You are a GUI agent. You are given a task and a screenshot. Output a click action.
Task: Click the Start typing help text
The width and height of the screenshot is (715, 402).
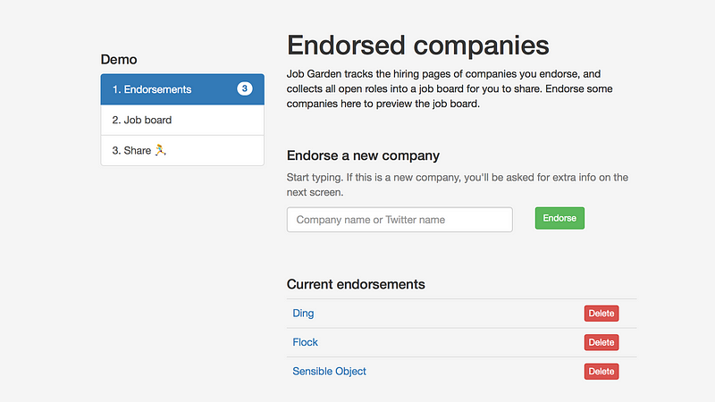coord(458,185)
